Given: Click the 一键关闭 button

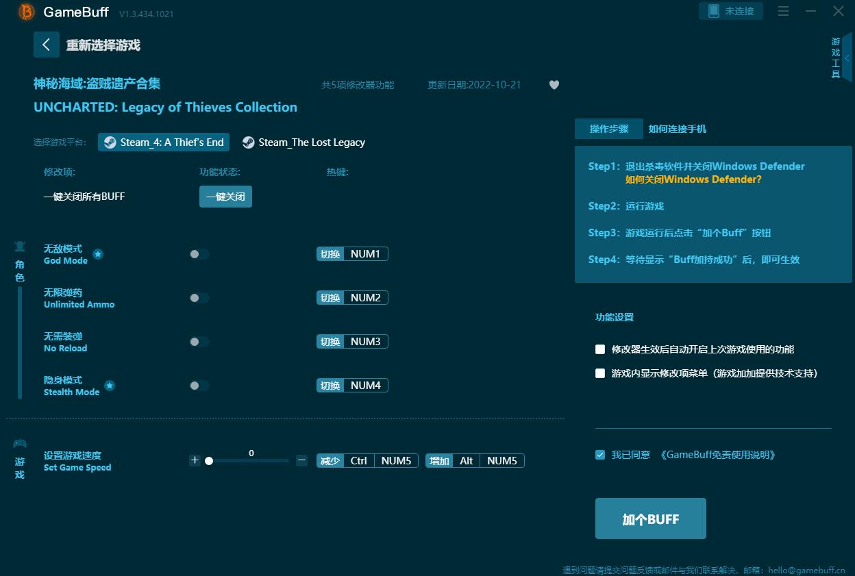Looking at the screenshot, I should coord(225,197).
